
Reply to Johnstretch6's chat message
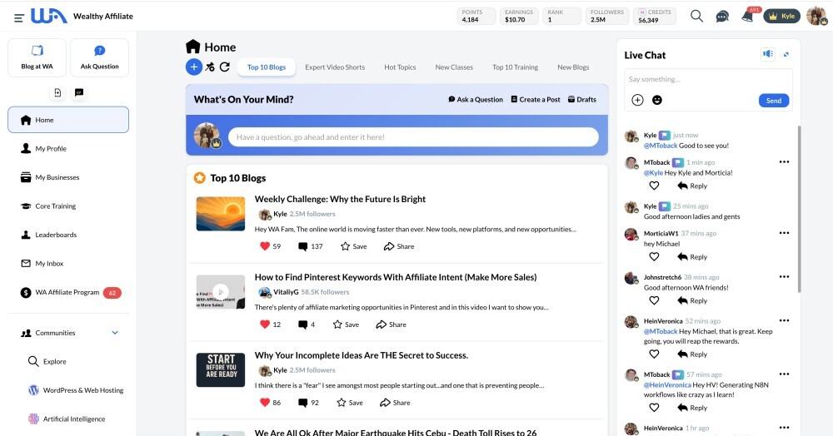pos(692,300)
